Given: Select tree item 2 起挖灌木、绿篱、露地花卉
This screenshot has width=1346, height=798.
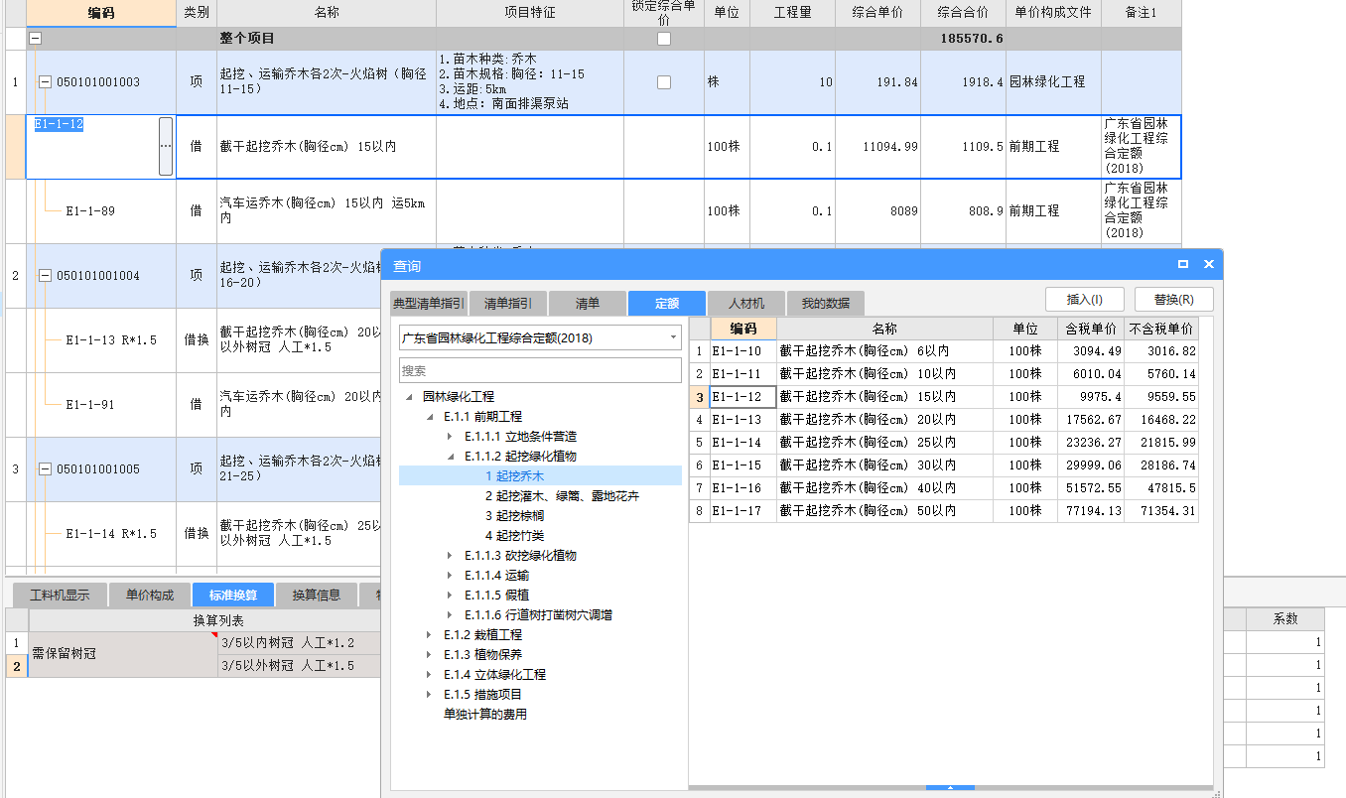Looking at the screenshot, I should [x=562, y=496].
